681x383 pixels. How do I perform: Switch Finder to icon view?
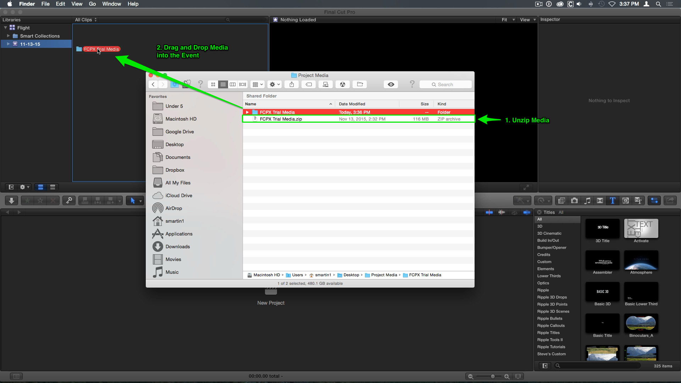(213, 84)
